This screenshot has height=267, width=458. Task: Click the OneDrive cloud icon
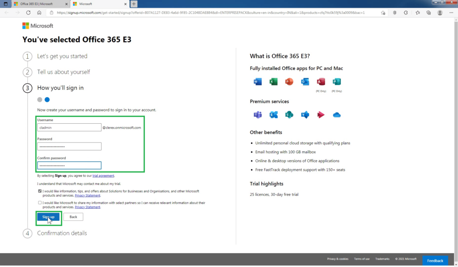336,115
